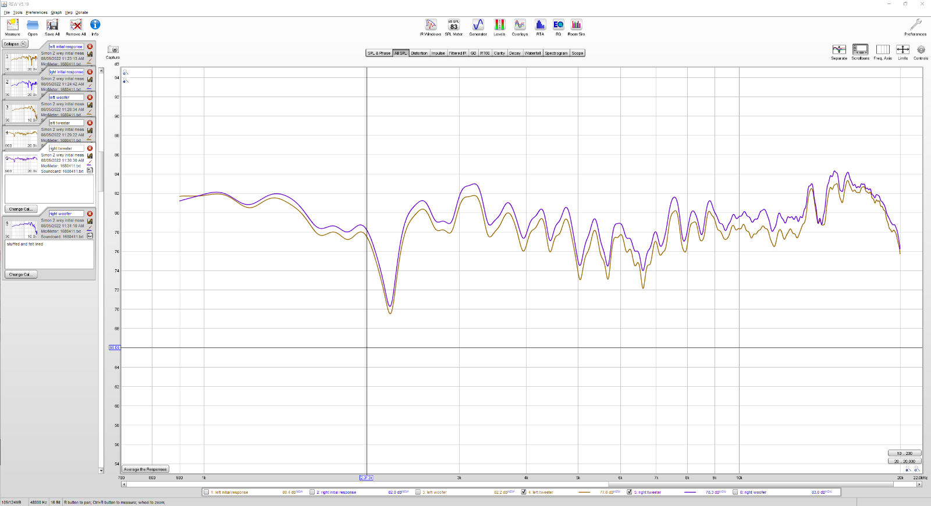This screenshot has height=506, width=931.
Task: Delete the left initial response measurement
Action: [90, 47]
